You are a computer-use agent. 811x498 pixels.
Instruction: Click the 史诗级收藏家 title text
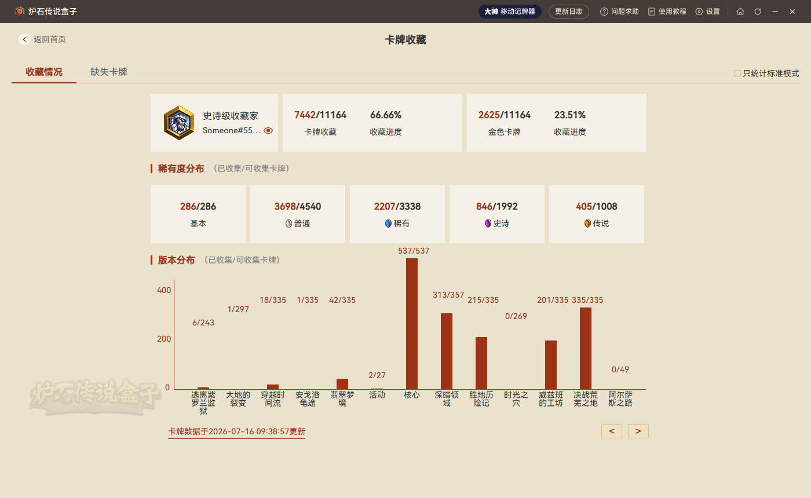[231, 116]
